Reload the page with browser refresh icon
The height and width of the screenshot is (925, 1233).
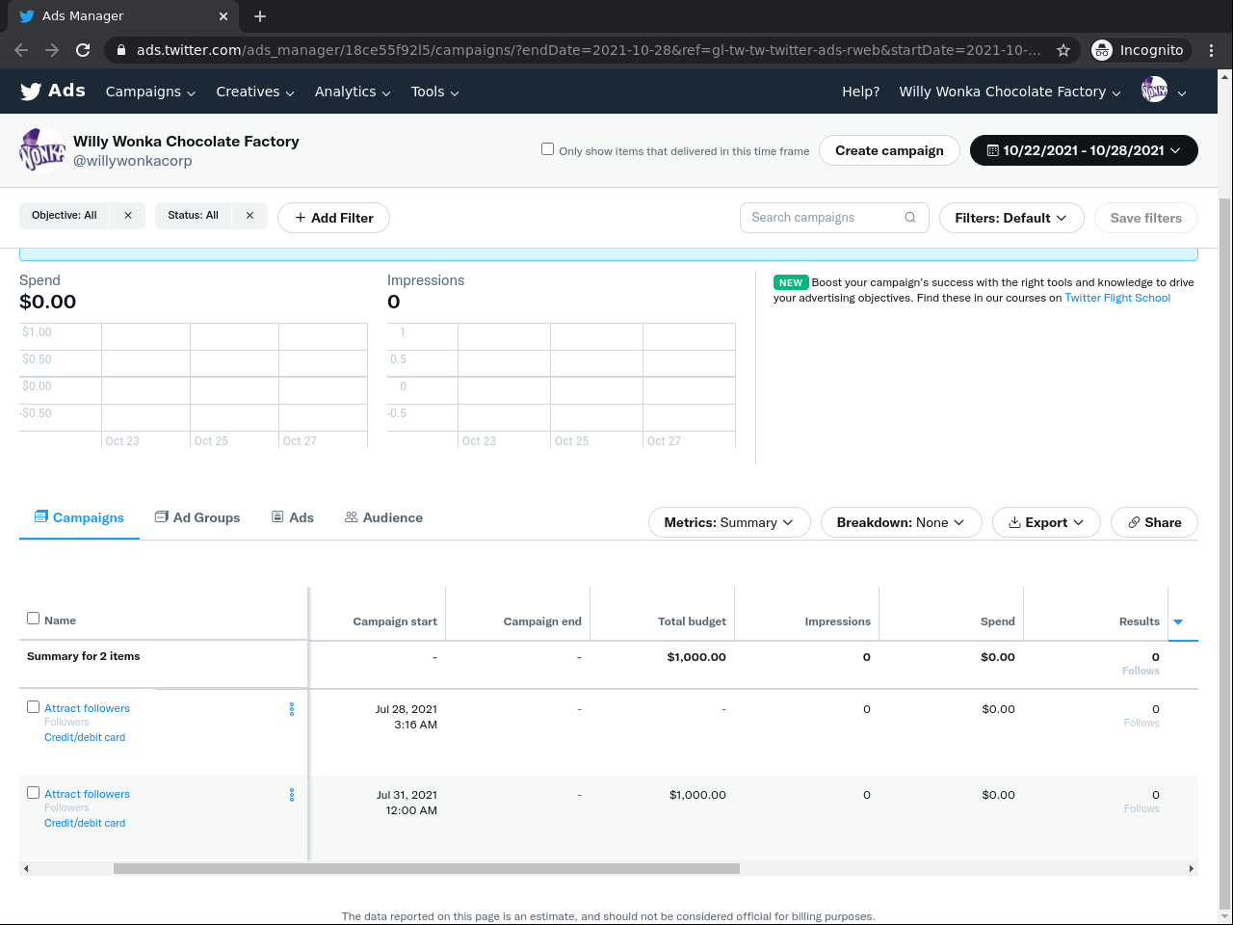[x=83, y=50]
